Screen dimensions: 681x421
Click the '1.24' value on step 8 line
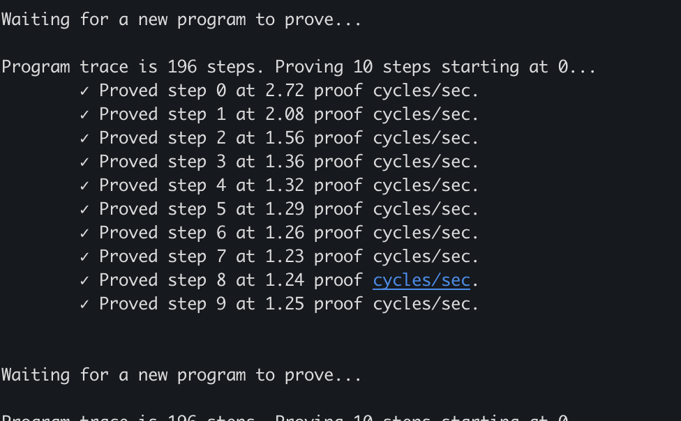pyautogui.click(x=285, y=280)
